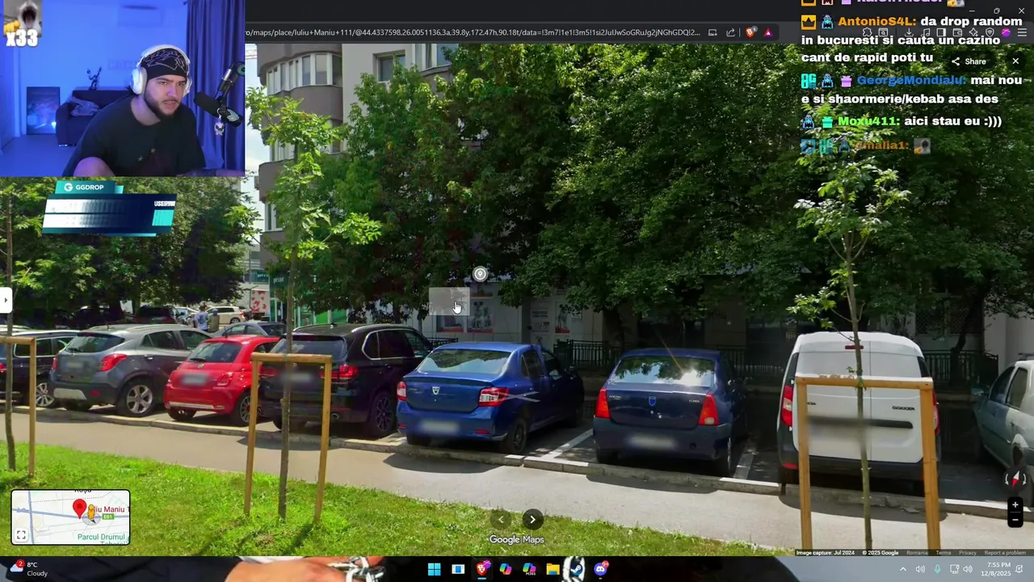Click the Street View location marker pin
Screen dimensions: 1034x582
[x=480, y=274]
